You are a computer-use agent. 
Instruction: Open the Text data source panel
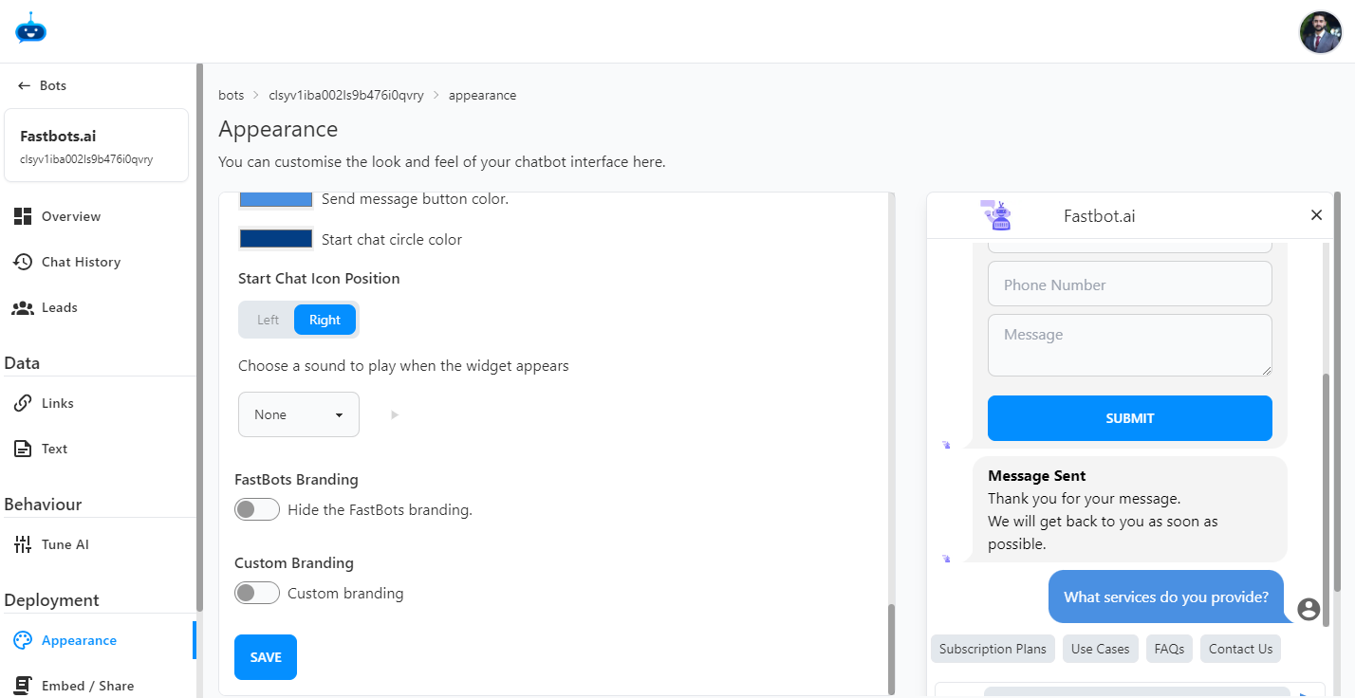click(54, 448)
